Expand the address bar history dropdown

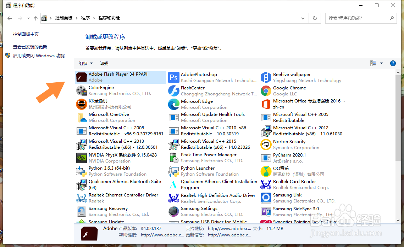tap(303, 18)
